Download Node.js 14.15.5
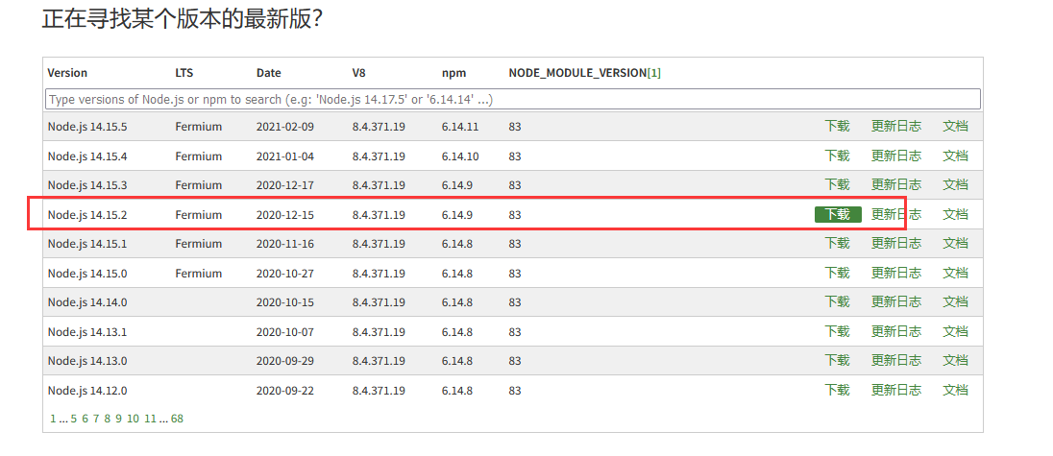Image resolution: width=1053 pixels, height=456 pixels. pyautogui.click(x=838, y=126)
